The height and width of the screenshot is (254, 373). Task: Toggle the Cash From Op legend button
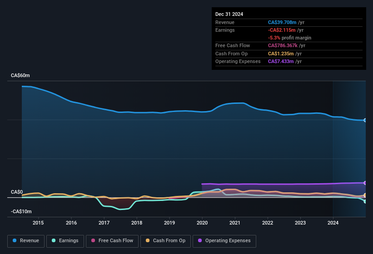click(165, 241)
